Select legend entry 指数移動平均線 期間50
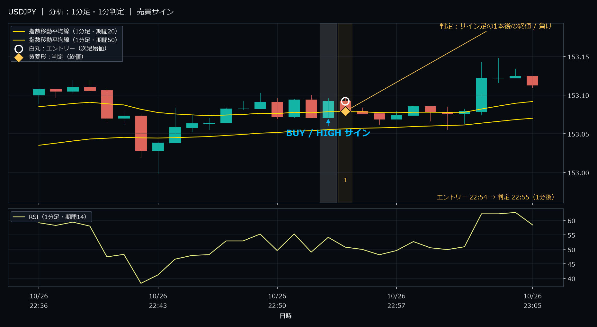Viewport: 597px width, 327px height. pyautogui.click(x=66, y=40)
